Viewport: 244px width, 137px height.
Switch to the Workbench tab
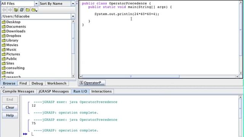click(x=57, y=83)
